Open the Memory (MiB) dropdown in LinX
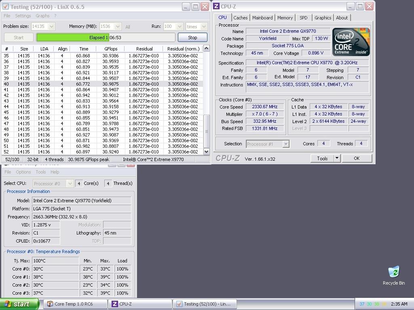Image resolution: width=414 pixels, height=310 pixels. (x=118, y=26)
